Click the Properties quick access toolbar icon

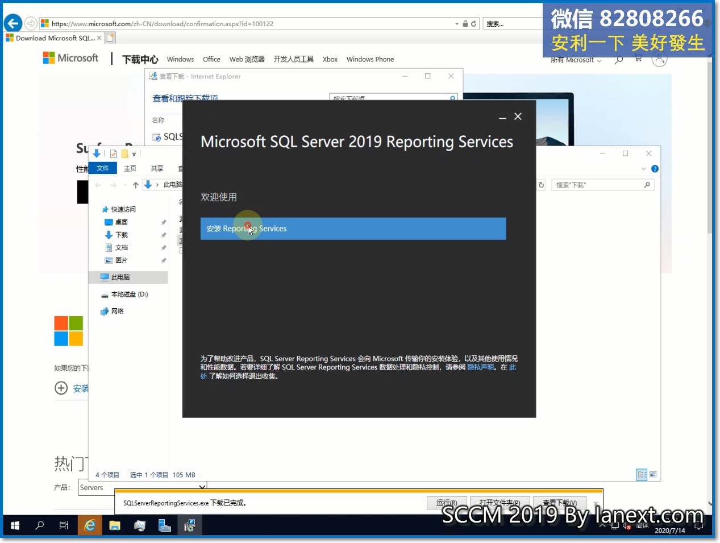click(x=113, y=154)
